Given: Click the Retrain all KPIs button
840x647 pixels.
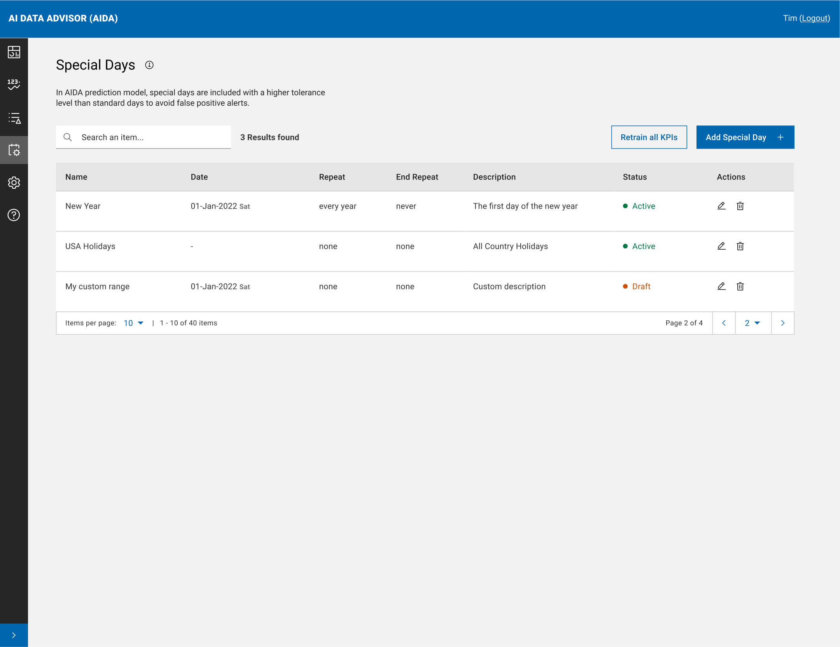Looking at the screenshot, I should click(x=649, y=137).
